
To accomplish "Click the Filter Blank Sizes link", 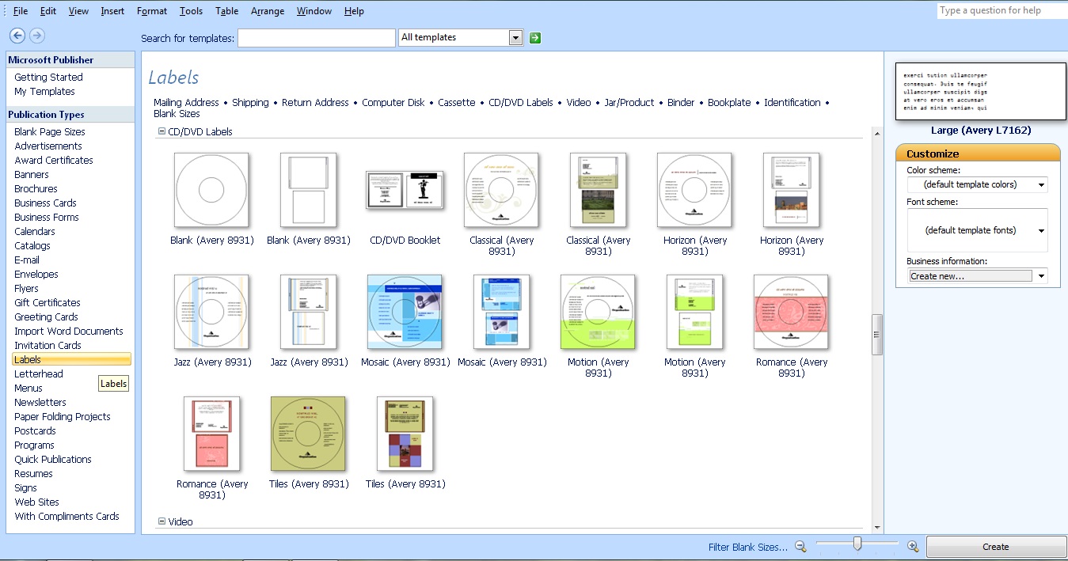I will coord(748,546).
